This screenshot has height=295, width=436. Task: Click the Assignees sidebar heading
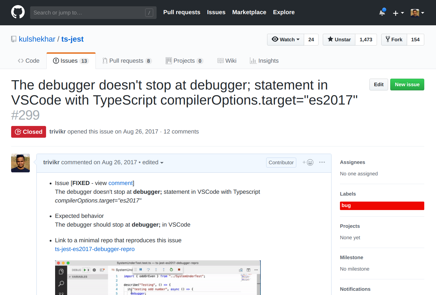353,162
